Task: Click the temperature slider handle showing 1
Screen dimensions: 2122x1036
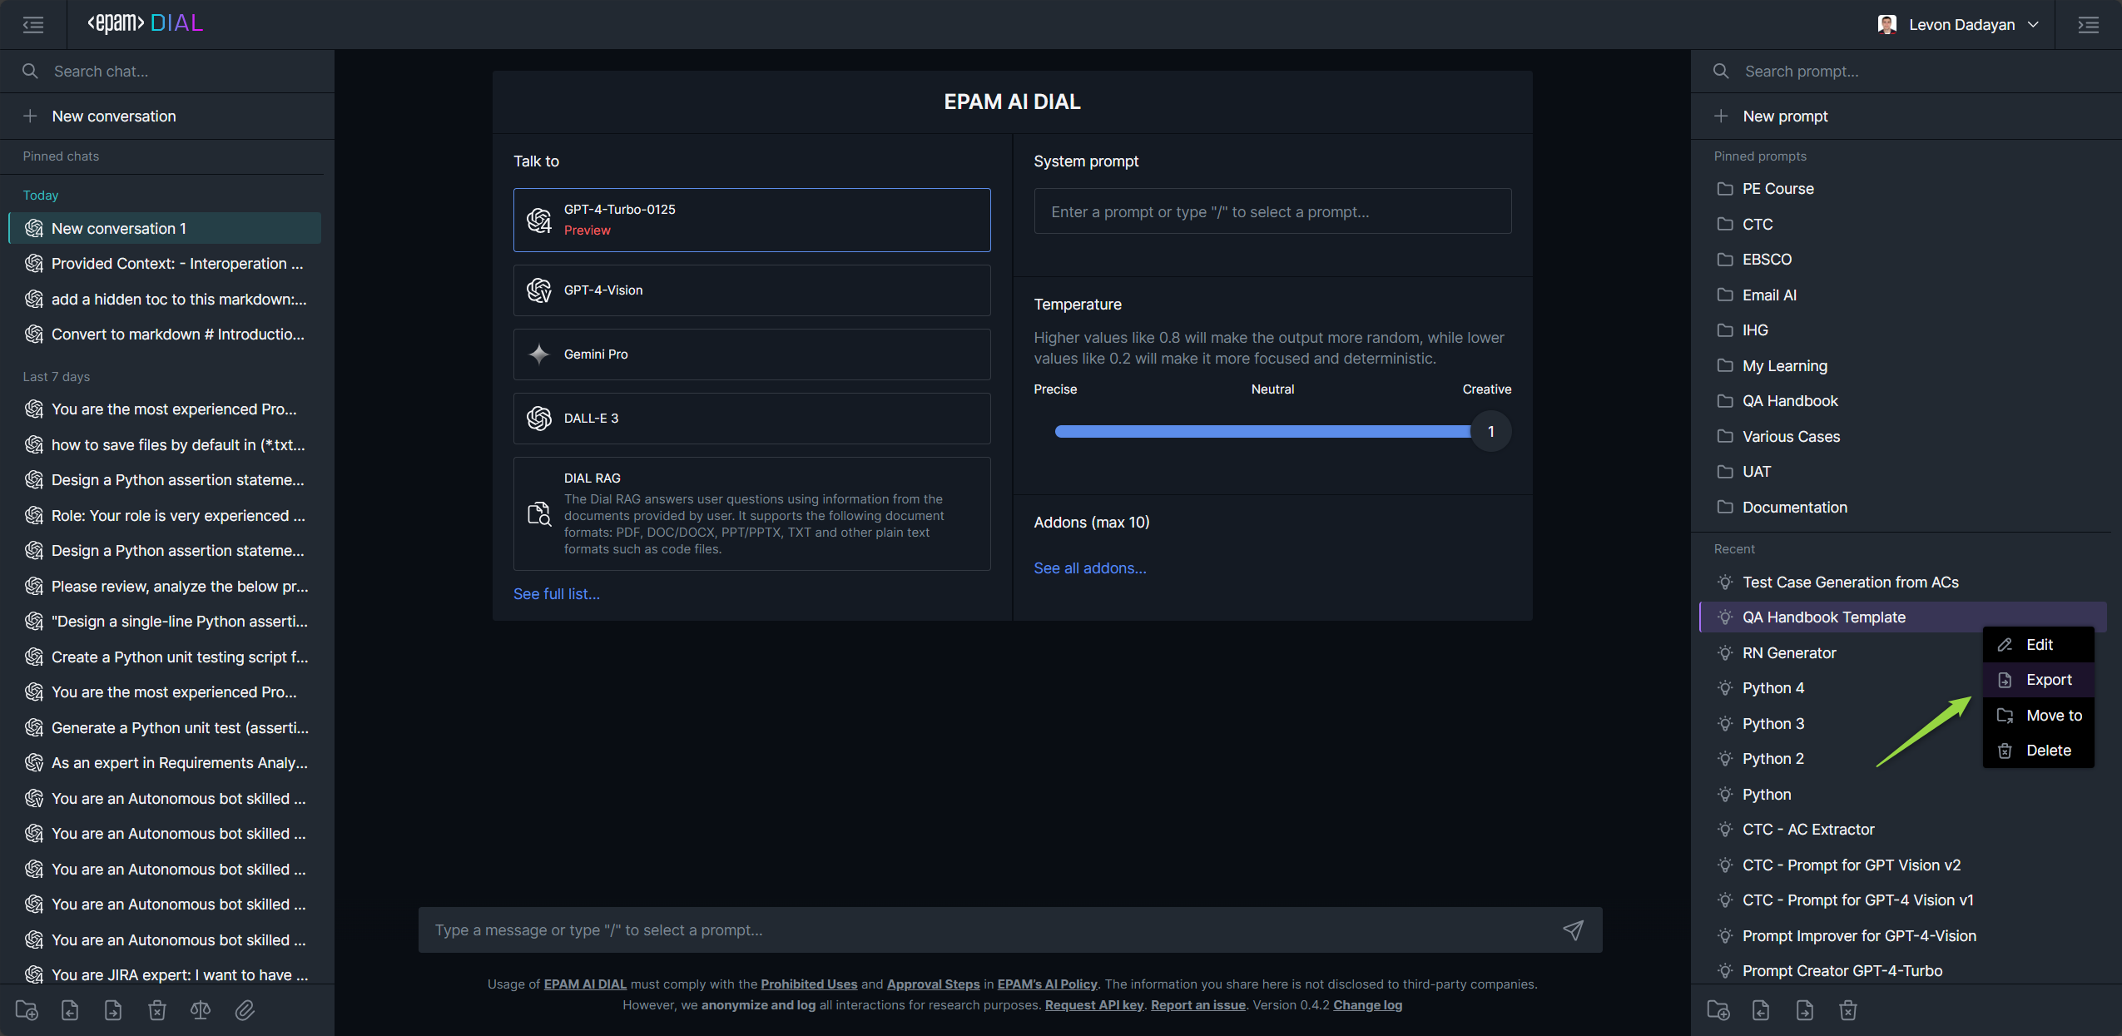Action: pos(1490,431)
